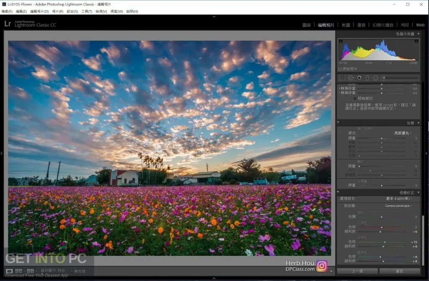429x281 pixels.
Task: Open the 編輯相片(D) menu
Action: point(39,11)
